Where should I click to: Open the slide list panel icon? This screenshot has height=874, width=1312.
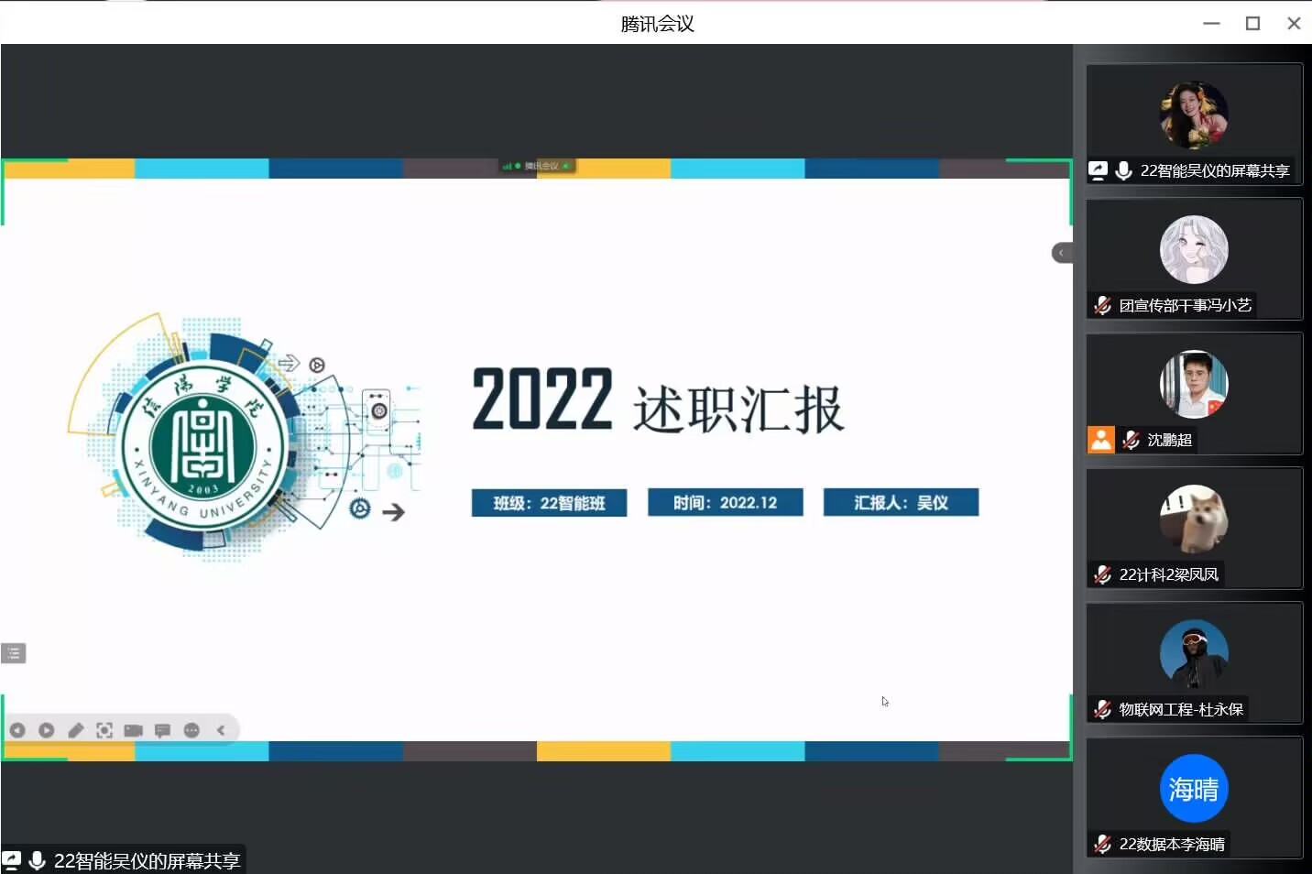point(13,653)
